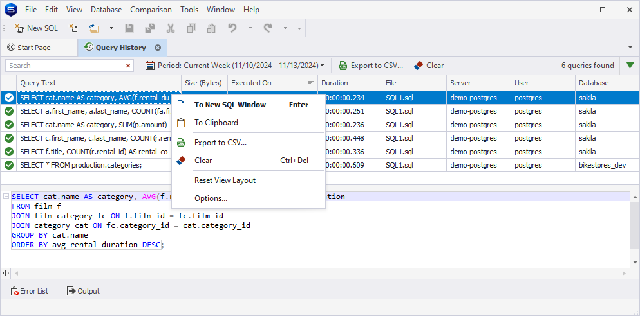Open the Error List panel
Image resolution: width=640 pixels, height=316 pixels.
pyautogui.click(x=30, y=291)
